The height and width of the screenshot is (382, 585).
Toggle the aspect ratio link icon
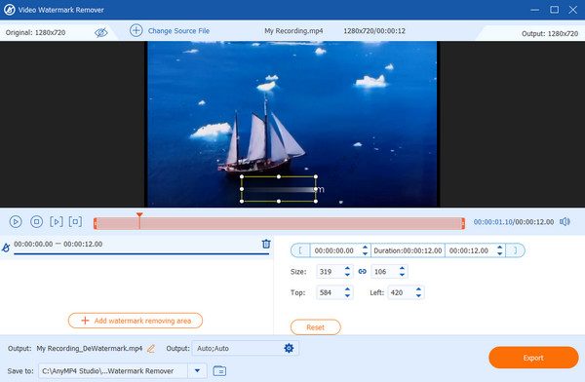(x=363, y=272)
